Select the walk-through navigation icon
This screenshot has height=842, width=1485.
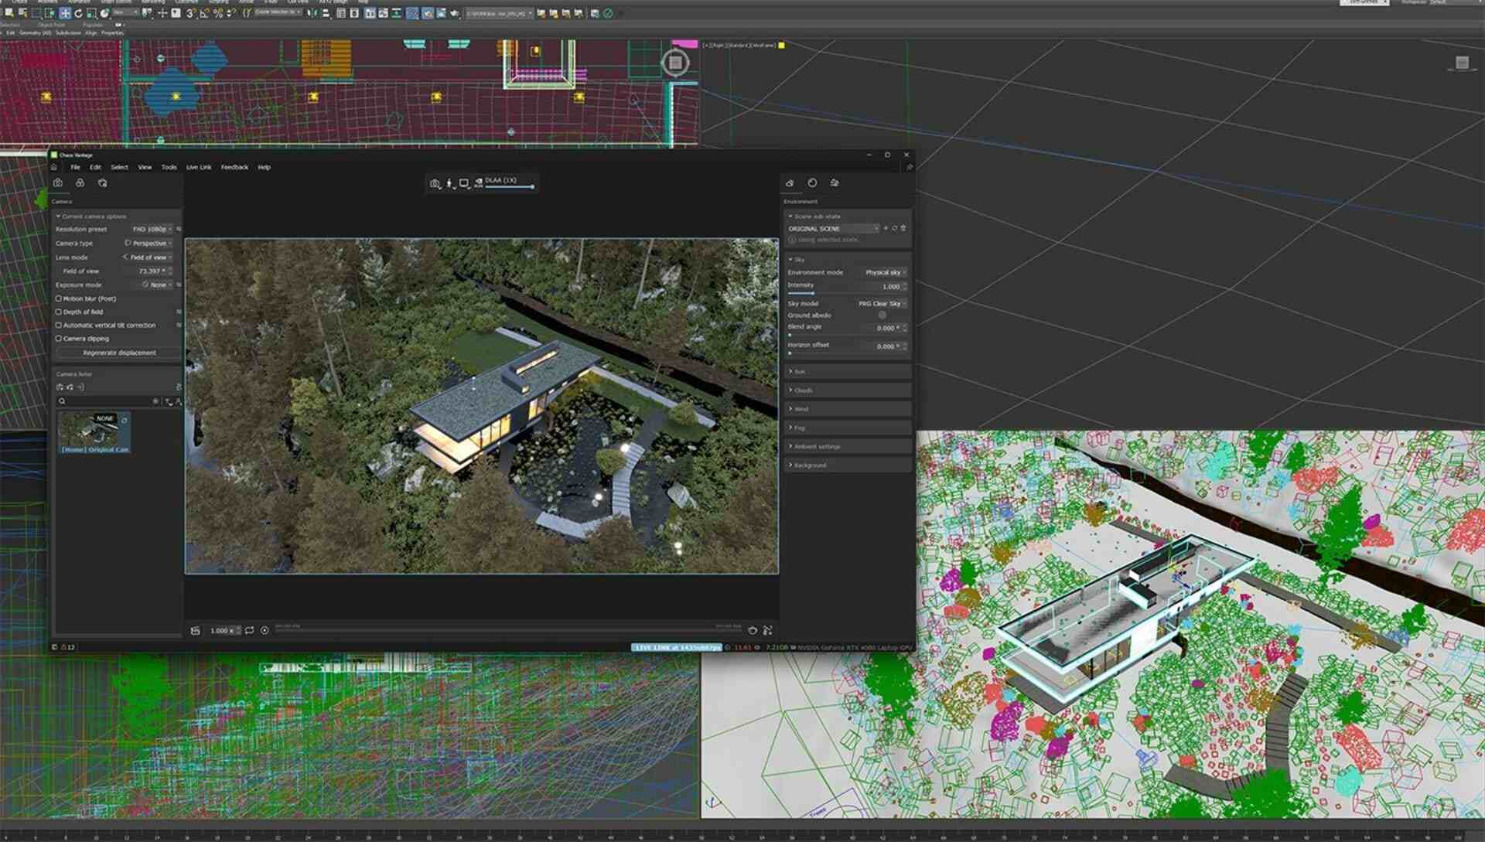click(450, 182)
